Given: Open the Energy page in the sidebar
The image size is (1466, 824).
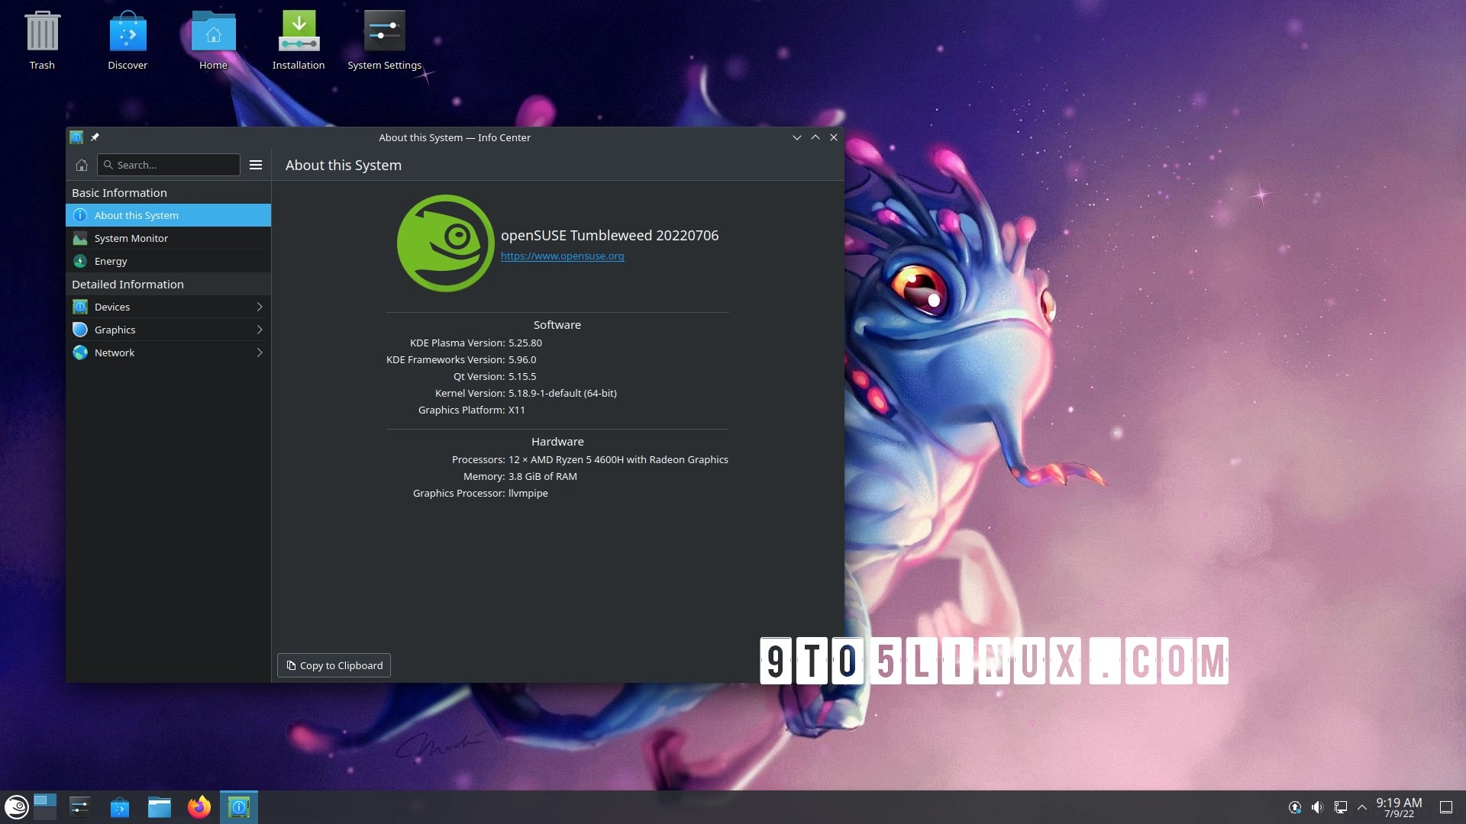Looking at the screenshot, I should pos(169,261).
